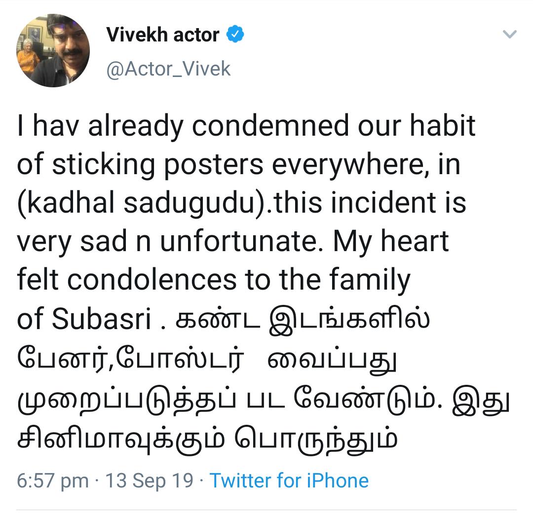Click the blue verified badge
533x521 pixels.
pos(235,35)
